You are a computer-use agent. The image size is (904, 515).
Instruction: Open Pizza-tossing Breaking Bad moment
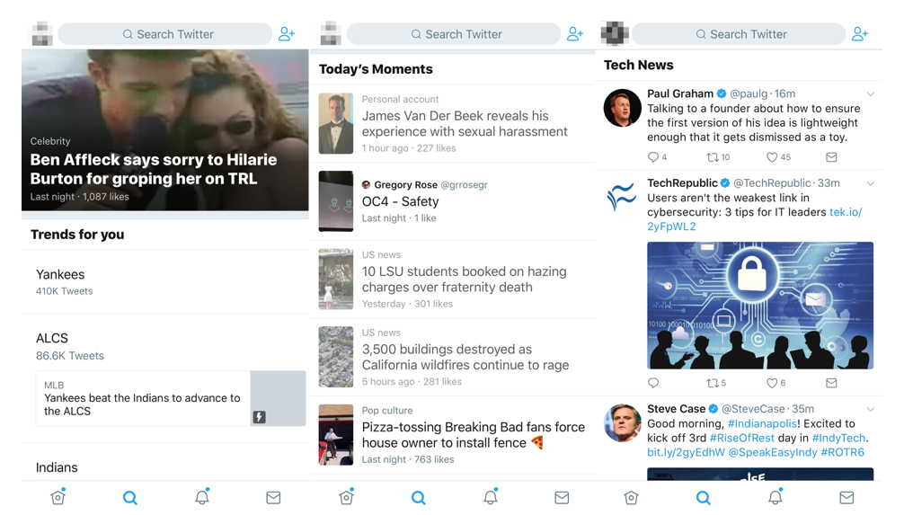[x=453, y=435]
